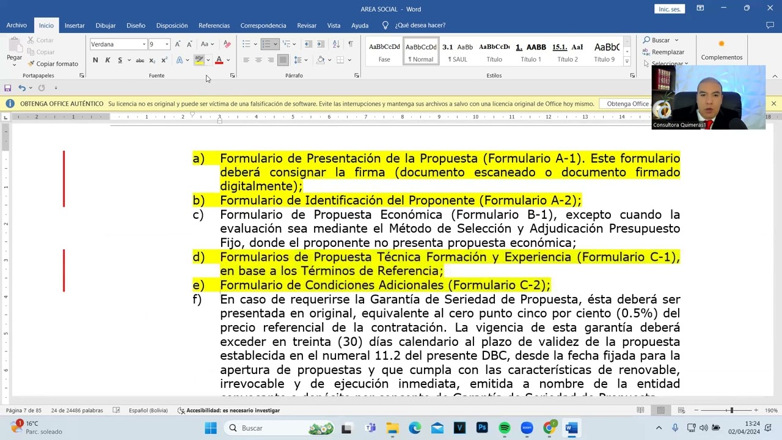Screen dimensions: 782x440
Task: Apply yellow text highlight color
Action: (199, 60)
